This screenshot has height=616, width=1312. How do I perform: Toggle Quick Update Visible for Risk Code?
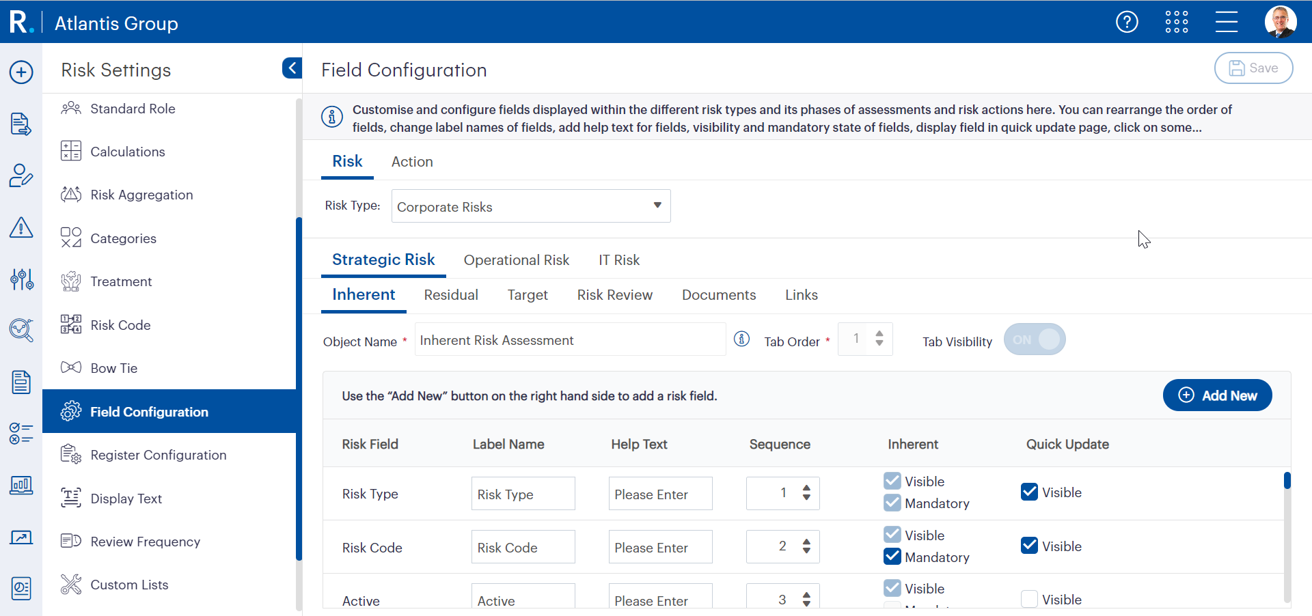[1030, 545]
